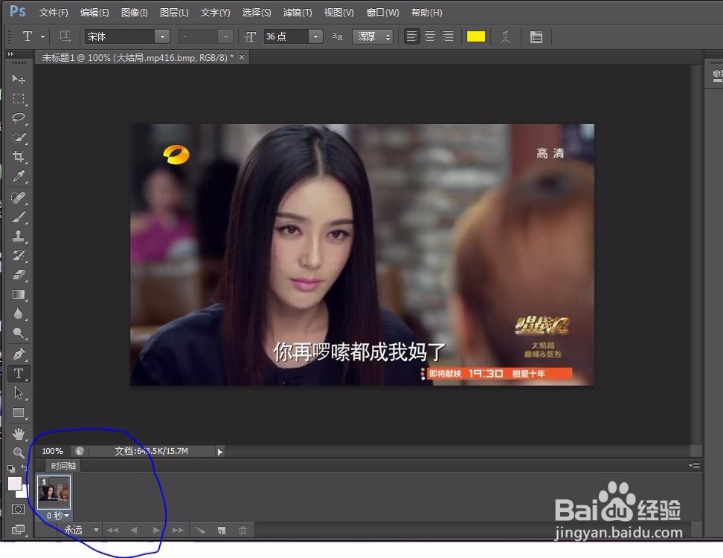Select the Brush tool
The image size is (723, 558).
pos(19,217)
